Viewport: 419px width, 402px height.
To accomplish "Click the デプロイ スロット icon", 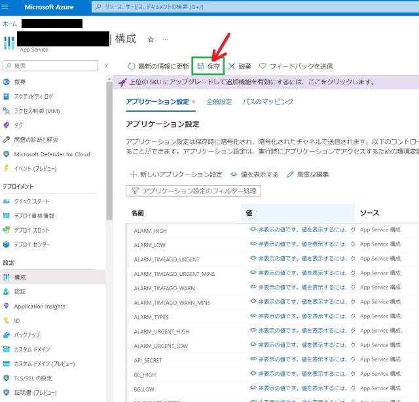I will point(6,230).
